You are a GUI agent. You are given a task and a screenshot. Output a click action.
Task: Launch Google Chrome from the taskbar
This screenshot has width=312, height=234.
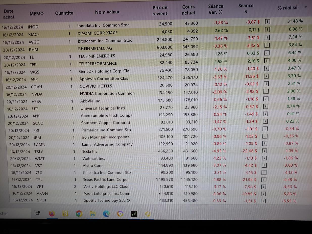pos(79,214)
